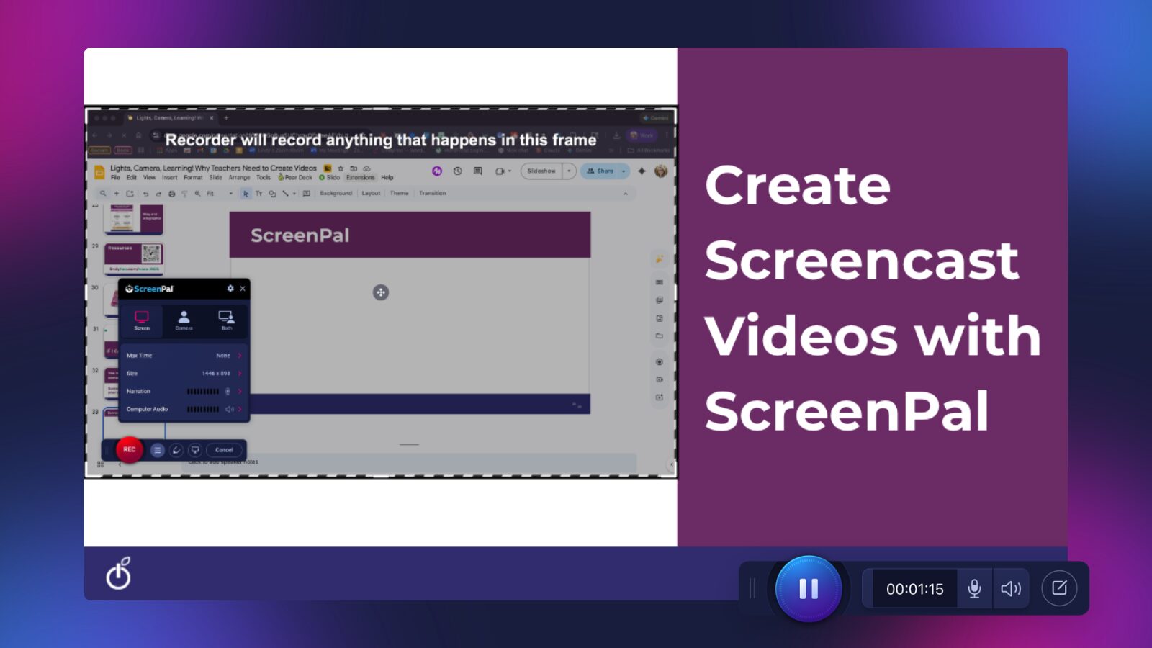Click the print icon in Slides toolbar
This screenshot has height=648, width=1152.
[x=171, y=194]
